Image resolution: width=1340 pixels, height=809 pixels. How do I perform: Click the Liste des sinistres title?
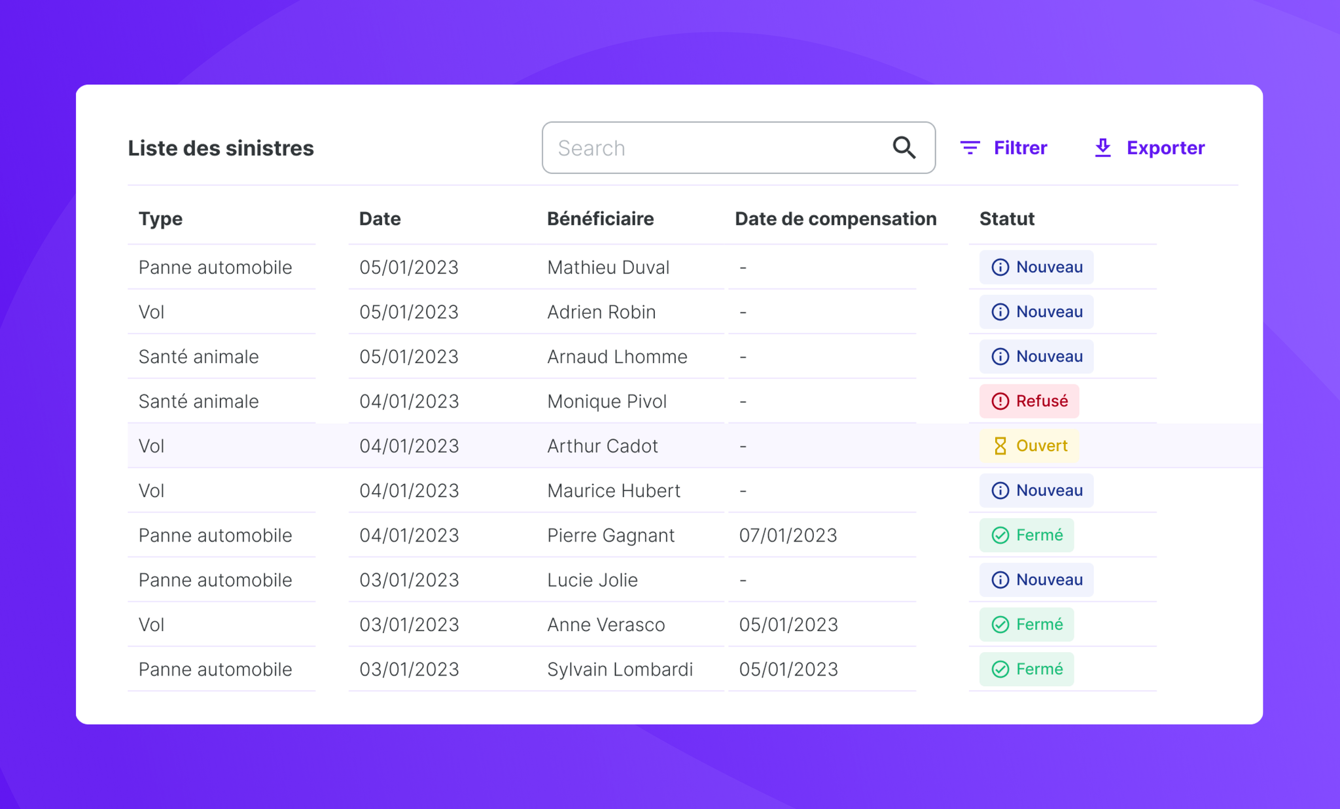(x=220, y=148)
